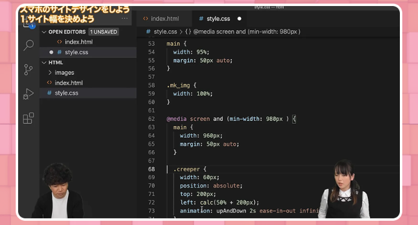Click 'position: absolute;' on line 70

coord(211,186)
